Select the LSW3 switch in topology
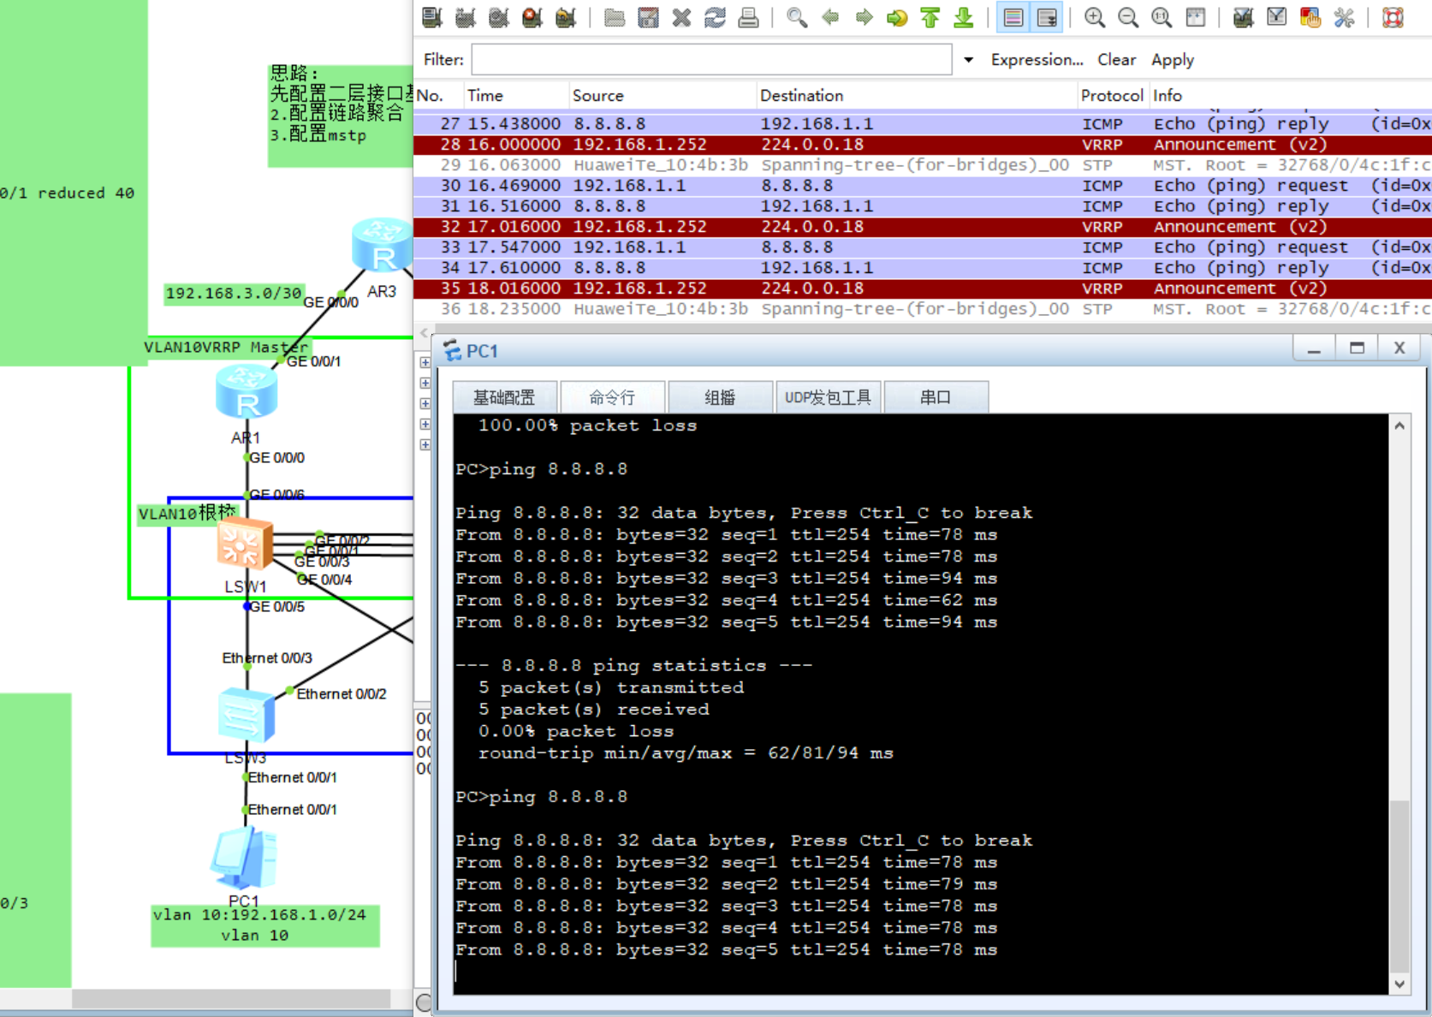The height and width of the screenshot is (1017, 1432). (x=247, y=714)
